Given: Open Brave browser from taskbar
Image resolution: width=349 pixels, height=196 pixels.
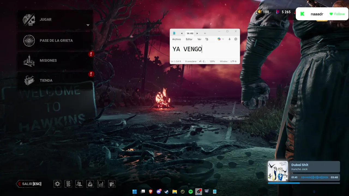Looking at the screenshot, I should tap(151, 192).
